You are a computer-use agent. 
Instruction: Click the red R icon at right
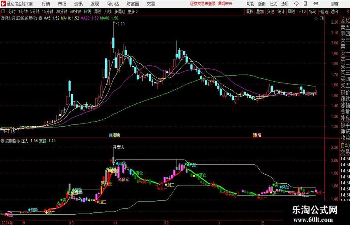[x=347, y=11]
